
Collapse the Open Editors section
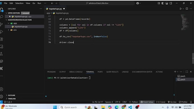click(x=7, y=13)
